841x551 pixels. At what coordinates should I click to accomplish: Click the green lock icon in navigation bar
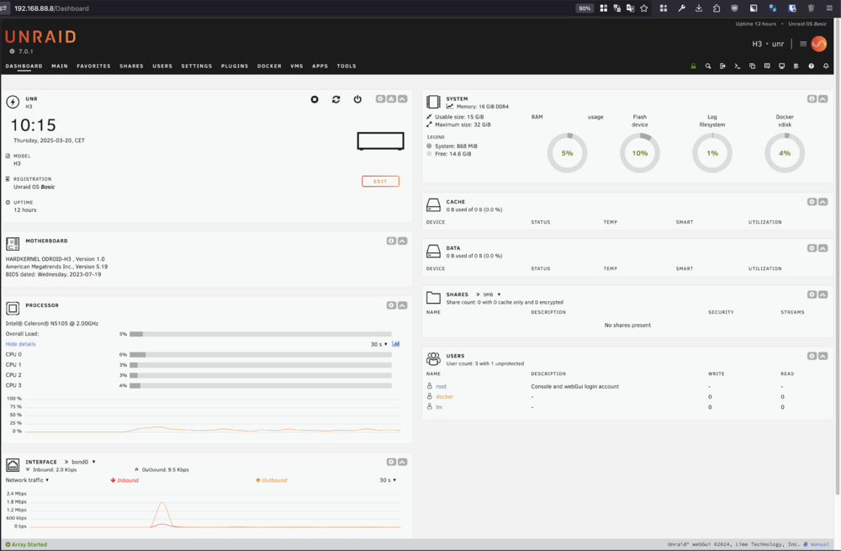[x=693, y=66]
